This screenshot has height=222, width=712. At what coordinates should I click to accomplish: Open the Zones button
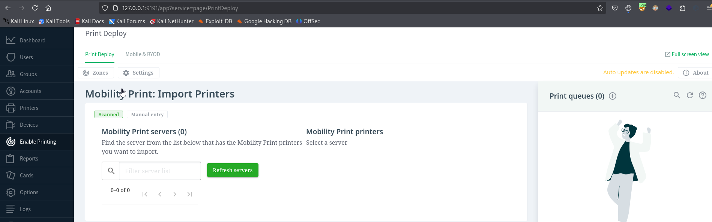tap(96, 73)
